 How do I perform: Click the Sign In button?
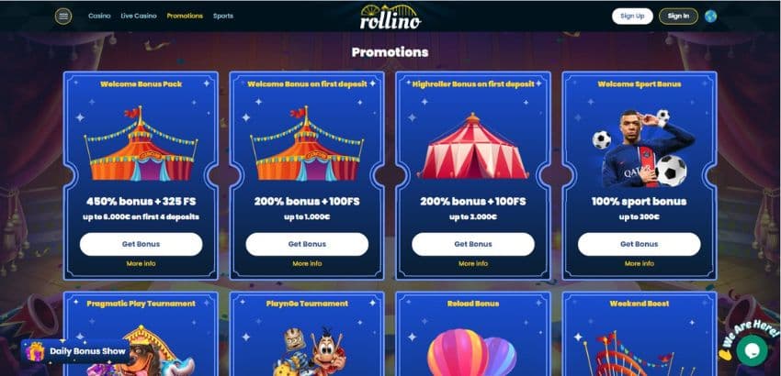[678, 17]
